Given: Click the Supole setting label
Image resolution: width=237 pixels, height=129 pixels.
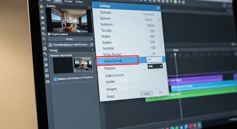Looking at the screenshot, I should point(106,37).
